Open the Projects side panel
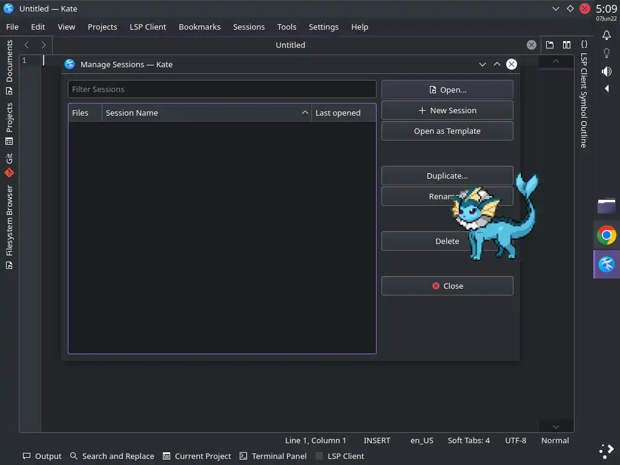 click(x=9, y=124)
